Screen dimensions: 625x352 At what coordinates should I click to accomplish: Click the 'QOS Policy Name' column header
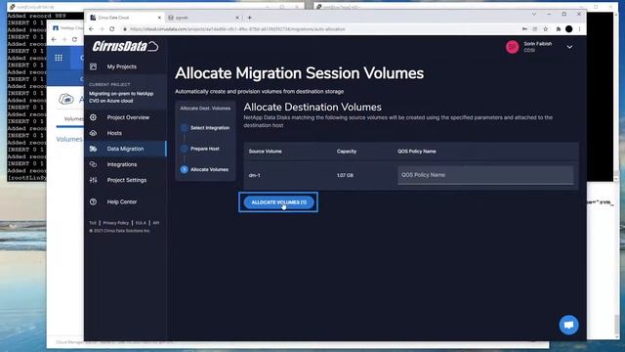417,152
